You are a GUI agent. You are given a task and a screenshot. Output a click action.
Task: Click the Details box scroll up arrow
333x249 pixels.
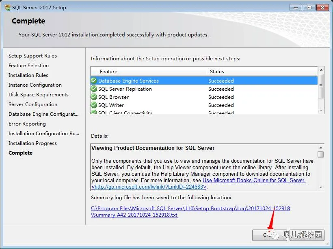coord(321,148)
